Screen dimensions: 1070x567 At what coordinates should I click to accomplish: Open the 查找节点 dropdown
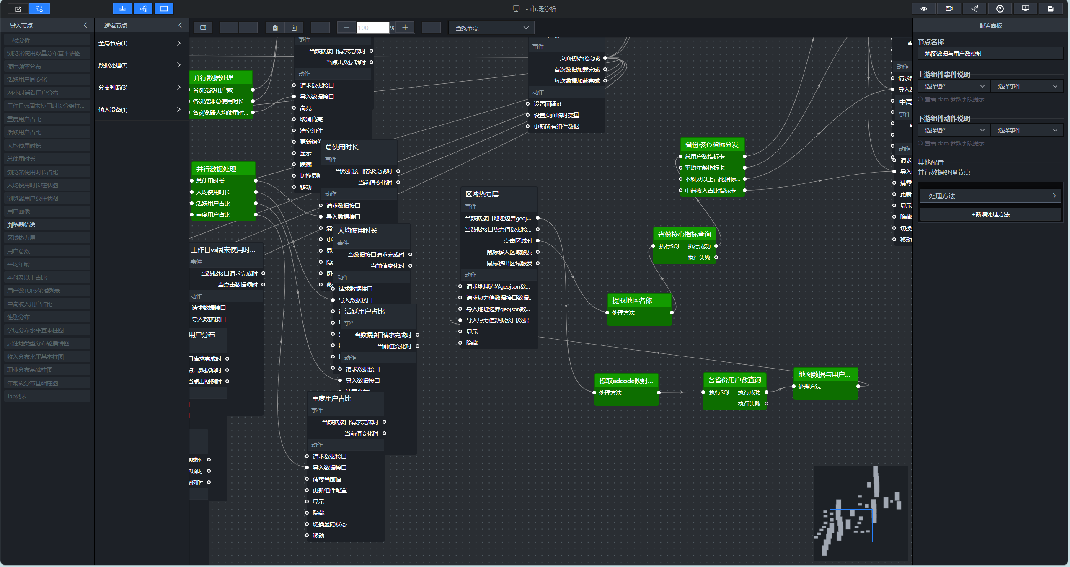click(491, 28)
